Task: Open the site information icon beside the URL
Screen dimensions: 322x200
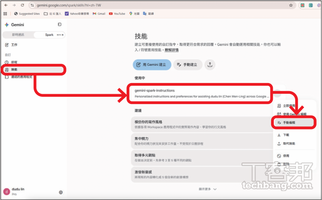Action: pos(32,5)
